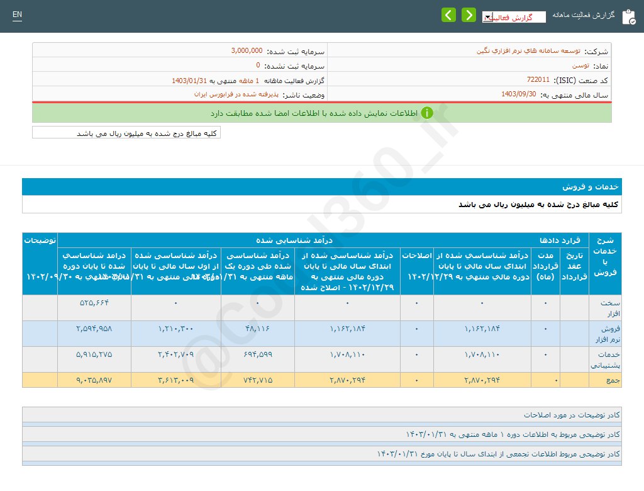Select the فروش نرم افزار row label
644x491 pixels.
pos(605,334)
